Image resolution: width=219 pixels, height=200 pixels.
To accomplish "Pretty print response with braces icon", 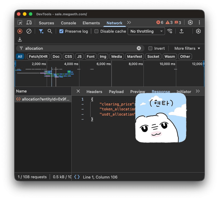I will (x=77, y=177).
